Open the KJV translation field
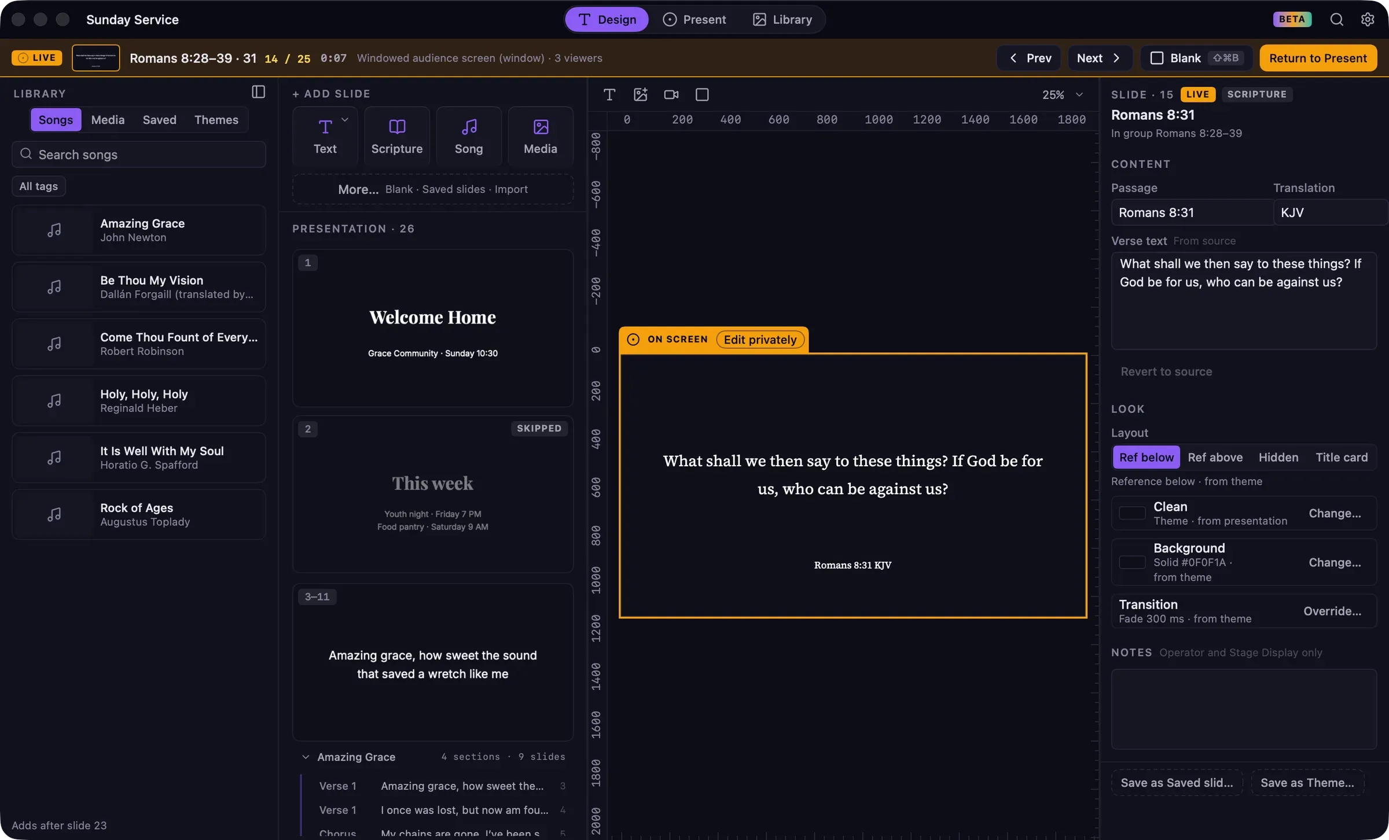Image resolution: width=1389 pixels, height=840 pixels. (x=1330, y=212)
